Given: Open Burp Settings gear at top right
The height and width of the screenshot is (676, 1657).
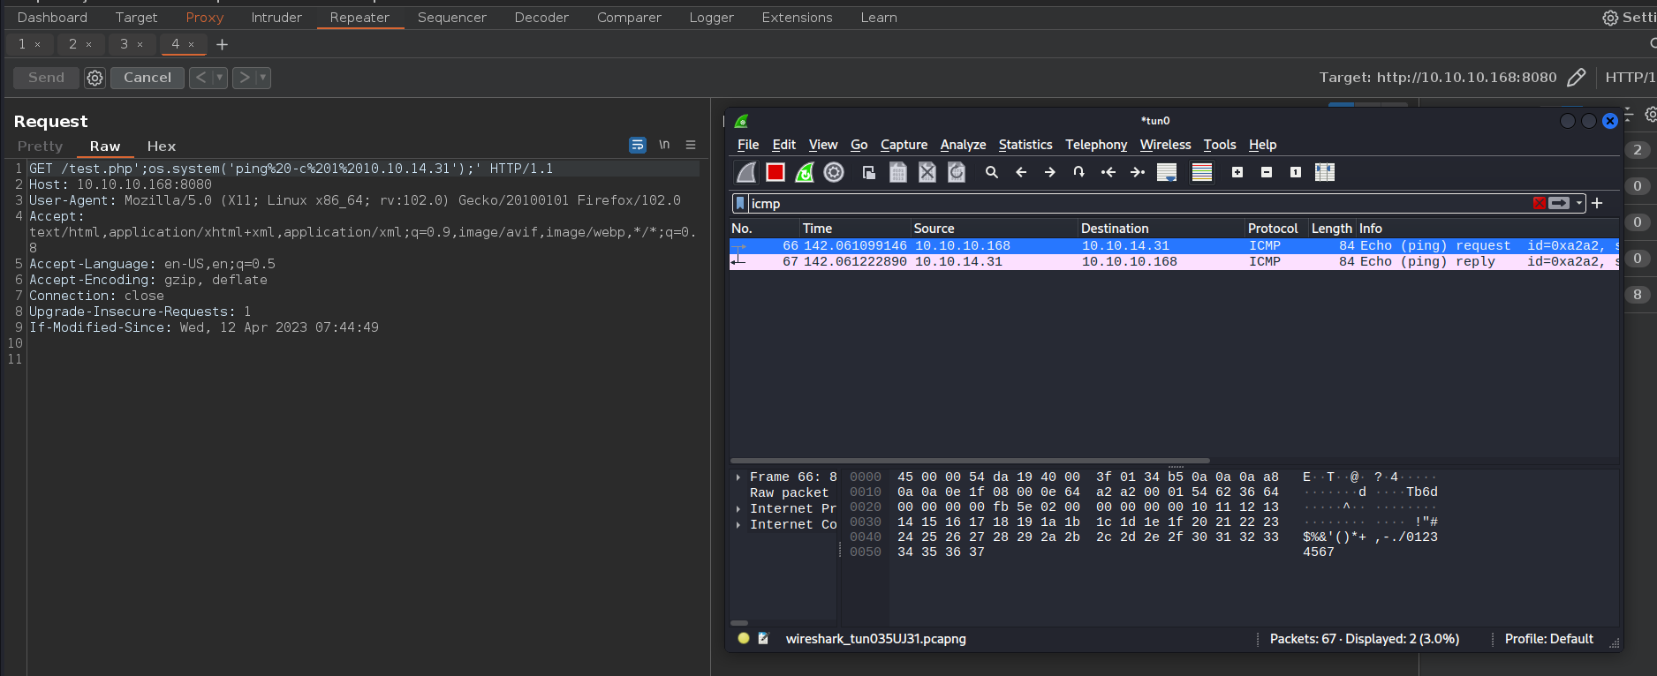Looking at the screenshot, I should (1610, 18).
